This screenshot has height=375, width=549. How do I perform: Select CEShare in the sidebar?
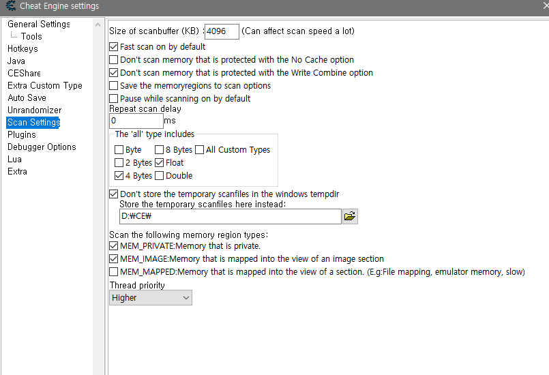click(24, 73)
